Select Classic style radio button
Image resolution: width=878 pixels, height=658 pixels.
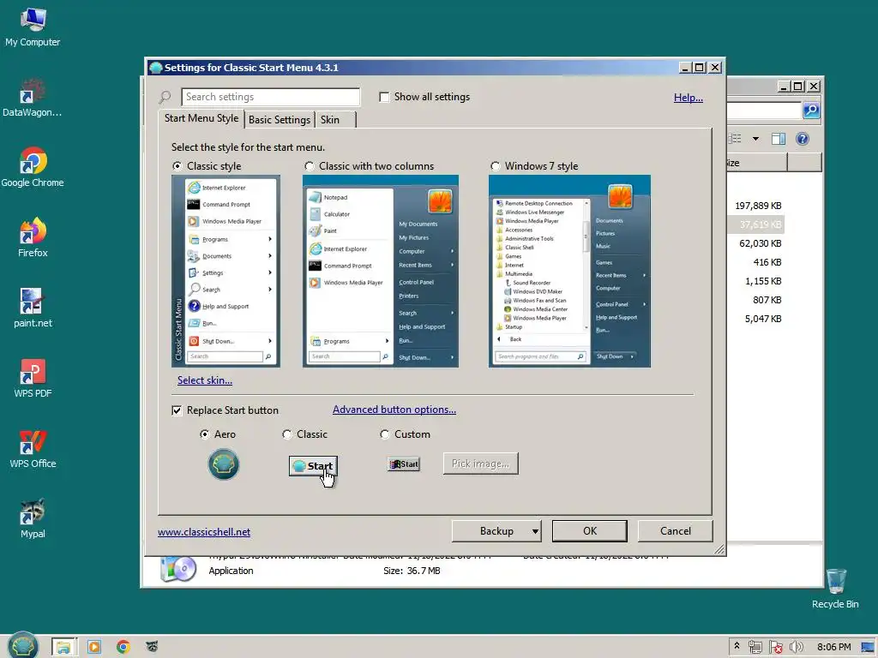(177, 166)
